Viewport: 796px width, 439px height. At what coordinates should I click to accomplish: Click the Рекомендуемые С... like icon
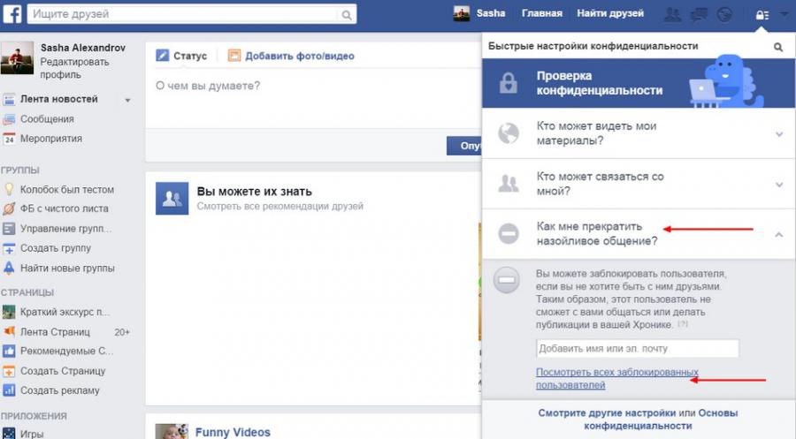(9, 351)
